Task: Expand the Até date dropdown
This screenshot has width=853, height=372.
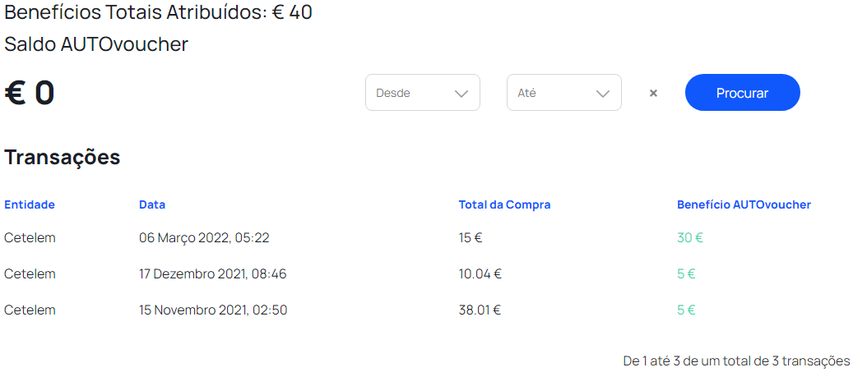Action: pyautogui.click(x=563, y=93)
